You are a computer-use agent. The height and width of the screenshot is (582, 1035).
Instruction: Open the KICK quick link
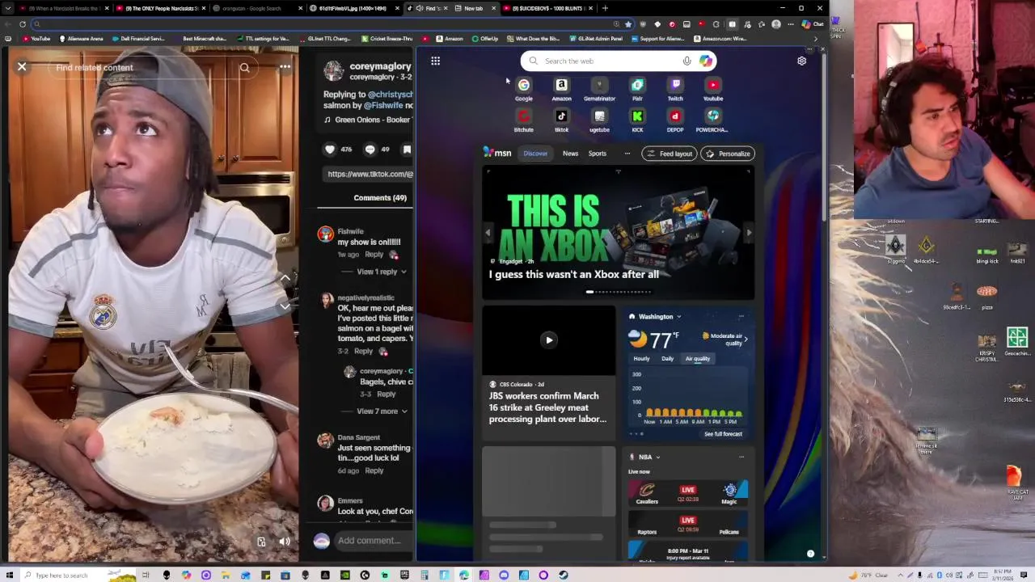tap(637, 120)
